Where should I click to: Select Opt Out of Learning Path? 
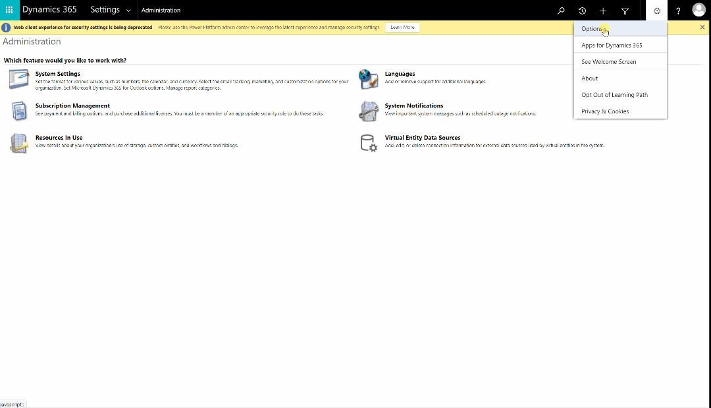click(614, 94)
